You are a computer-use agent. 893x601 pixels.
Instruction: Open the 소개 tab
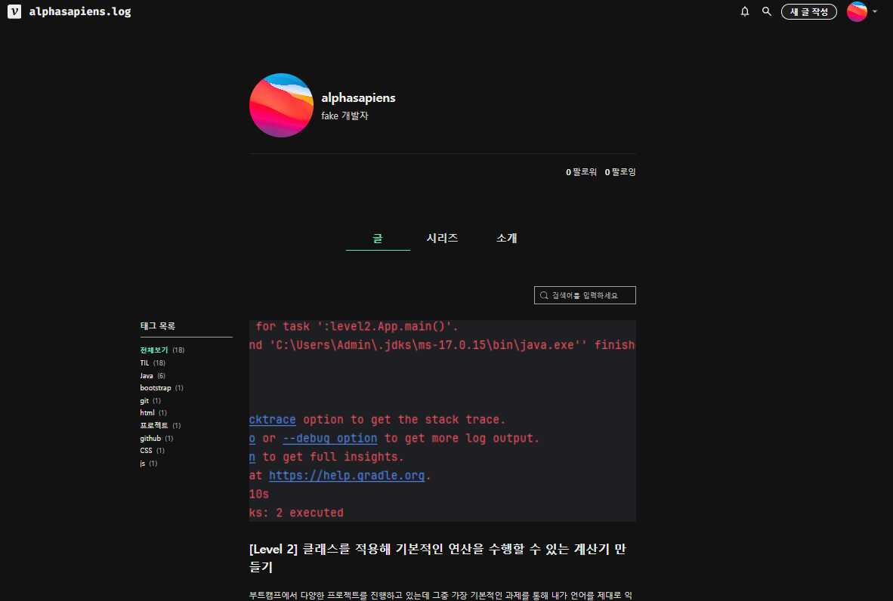pyautogui.click(x=506, y=238)
